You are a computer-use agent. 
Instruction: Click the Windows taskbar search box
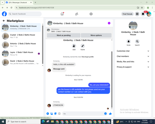[x=23, y=122]
